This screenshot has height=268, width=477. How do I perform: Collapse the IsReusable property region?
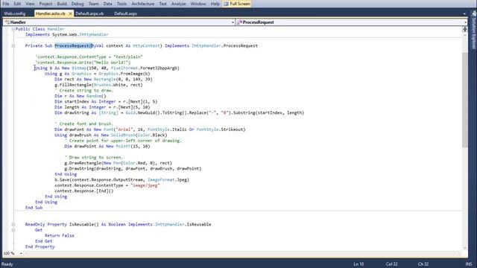(13, 225)
